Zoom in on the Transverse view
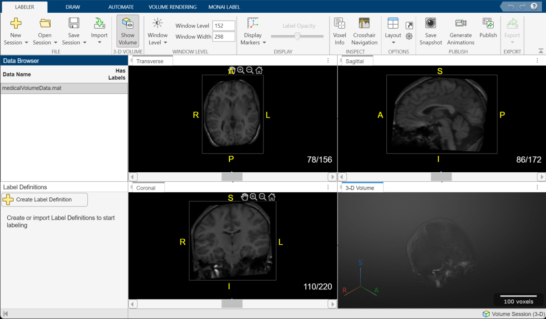The image size is (546, 319). click(240, 70)
